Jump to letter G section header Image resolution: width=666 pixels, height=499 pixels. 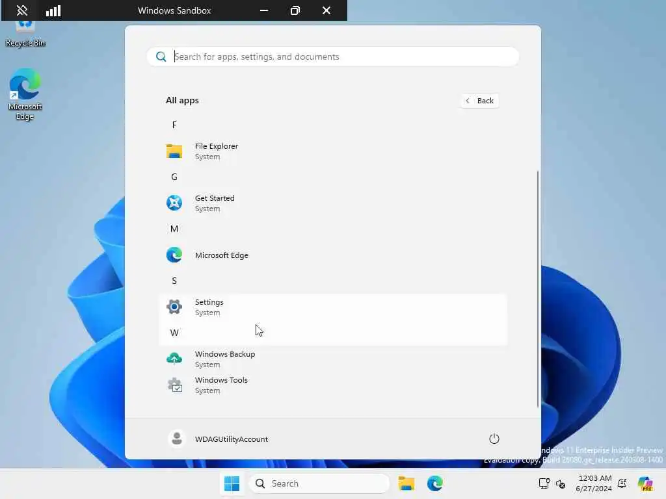pyautogui.click(x=174, y=177)
